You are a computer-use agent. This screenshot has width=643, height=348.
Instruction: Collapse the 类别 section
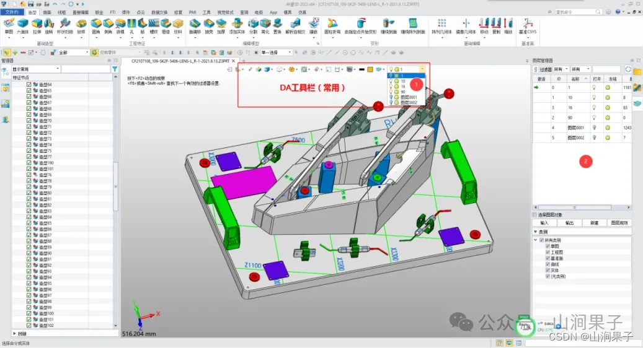coord(536,232)
